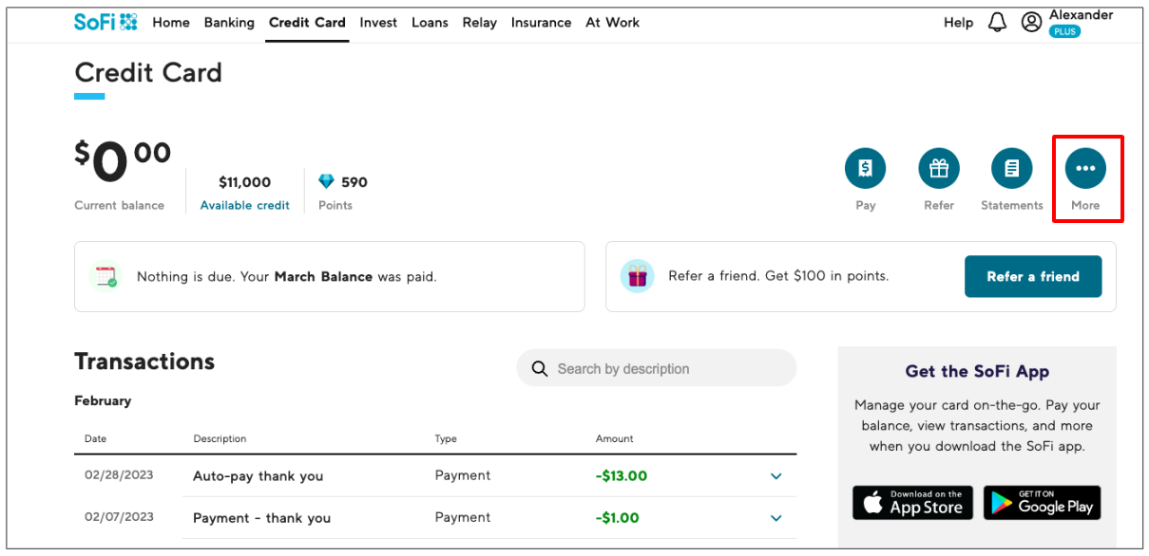Image resolution: width=1149 pixels, height=556 pixels.
Task: Open the Loans section
Action: pyautogui.click(x=430, y=23)
